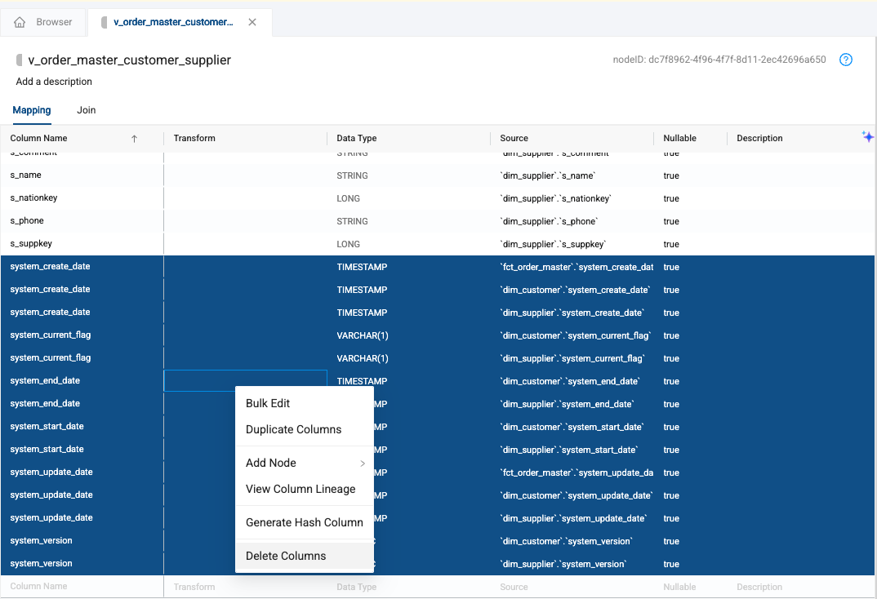The width and height of the screenshot is (877, 599).
Task: Click node icon beside the v_order_master_customer_supplier title
Action: [x=20, y=60]
